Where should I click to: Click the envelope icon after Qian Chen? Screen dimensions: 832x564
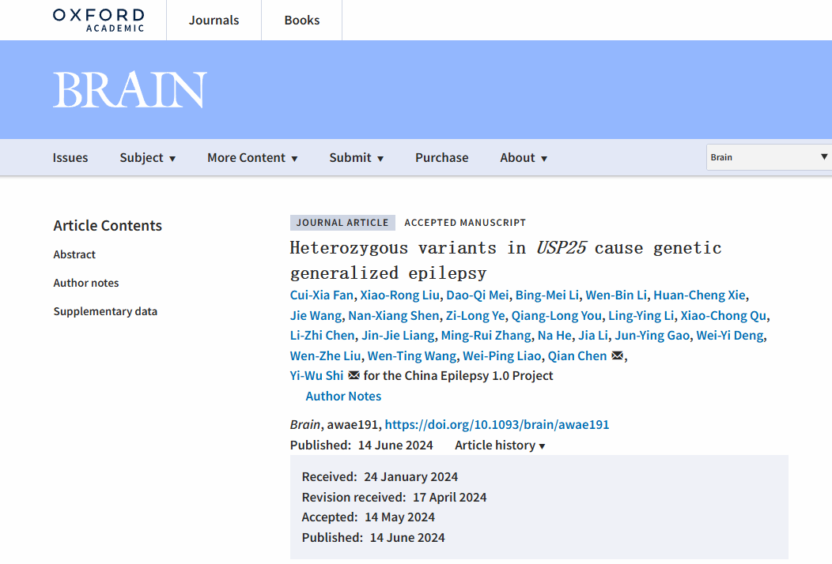point(618,355)
